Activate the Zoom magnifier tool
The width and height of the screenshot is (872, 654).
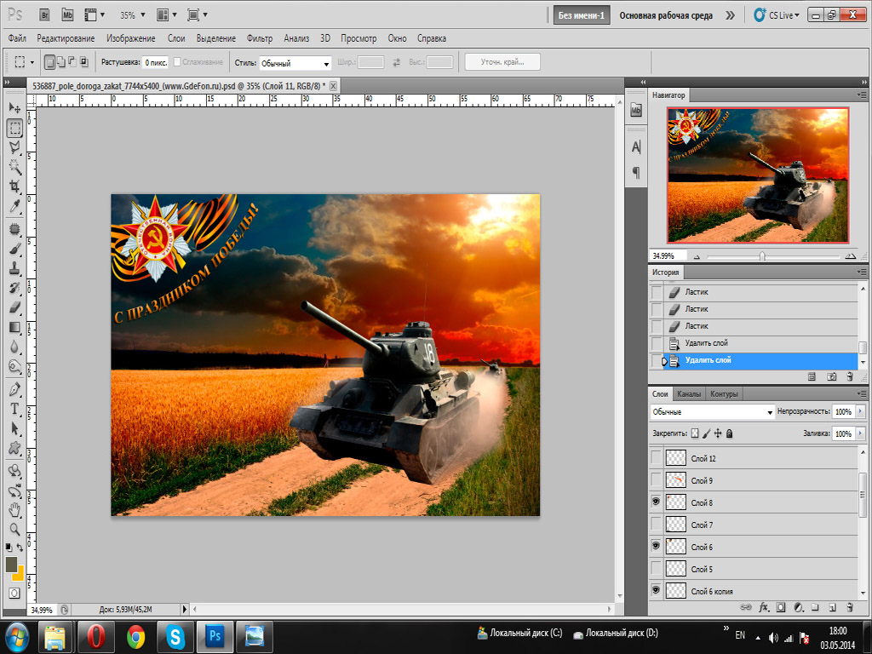[14, 530]
